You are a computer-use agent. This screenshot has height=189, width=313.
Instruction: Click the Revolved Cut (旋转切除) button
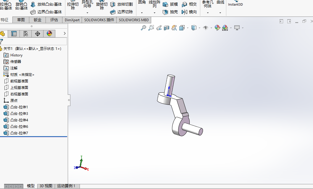[x=102, y=5]
